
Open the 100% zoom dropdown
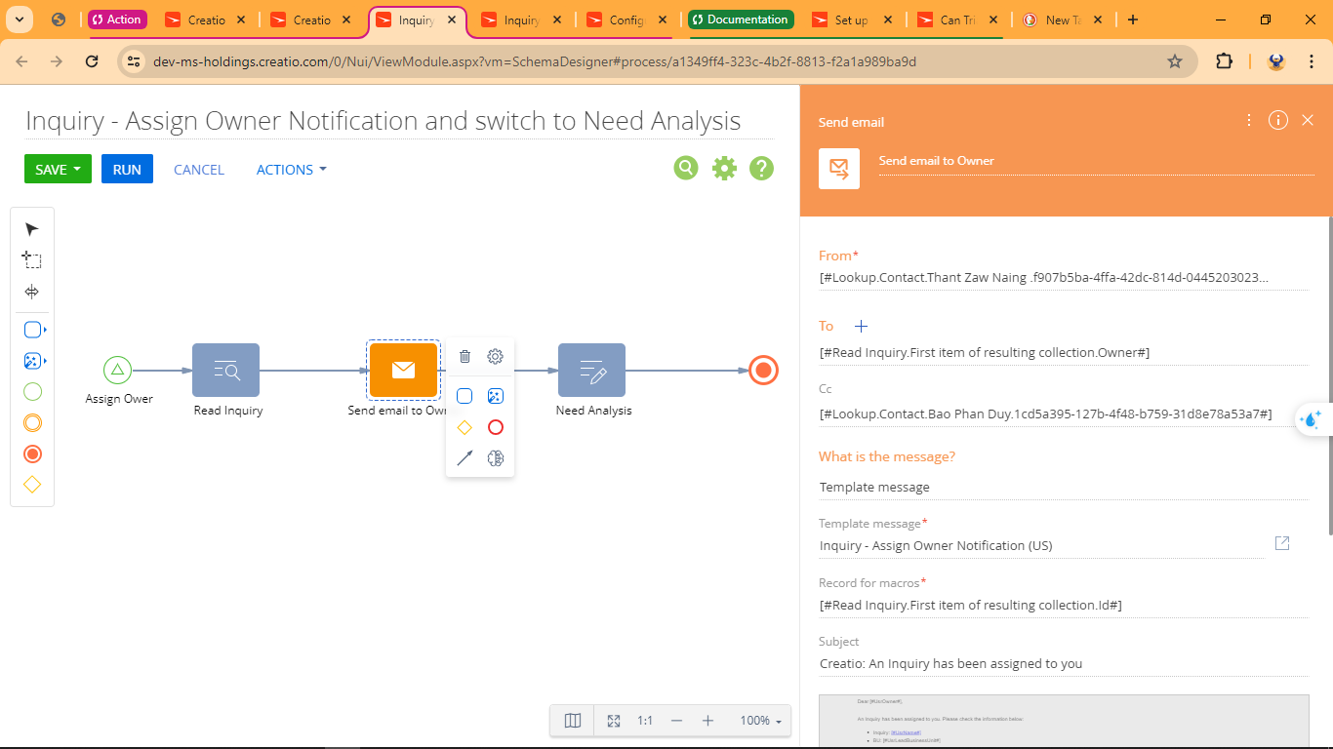[760, 721]
